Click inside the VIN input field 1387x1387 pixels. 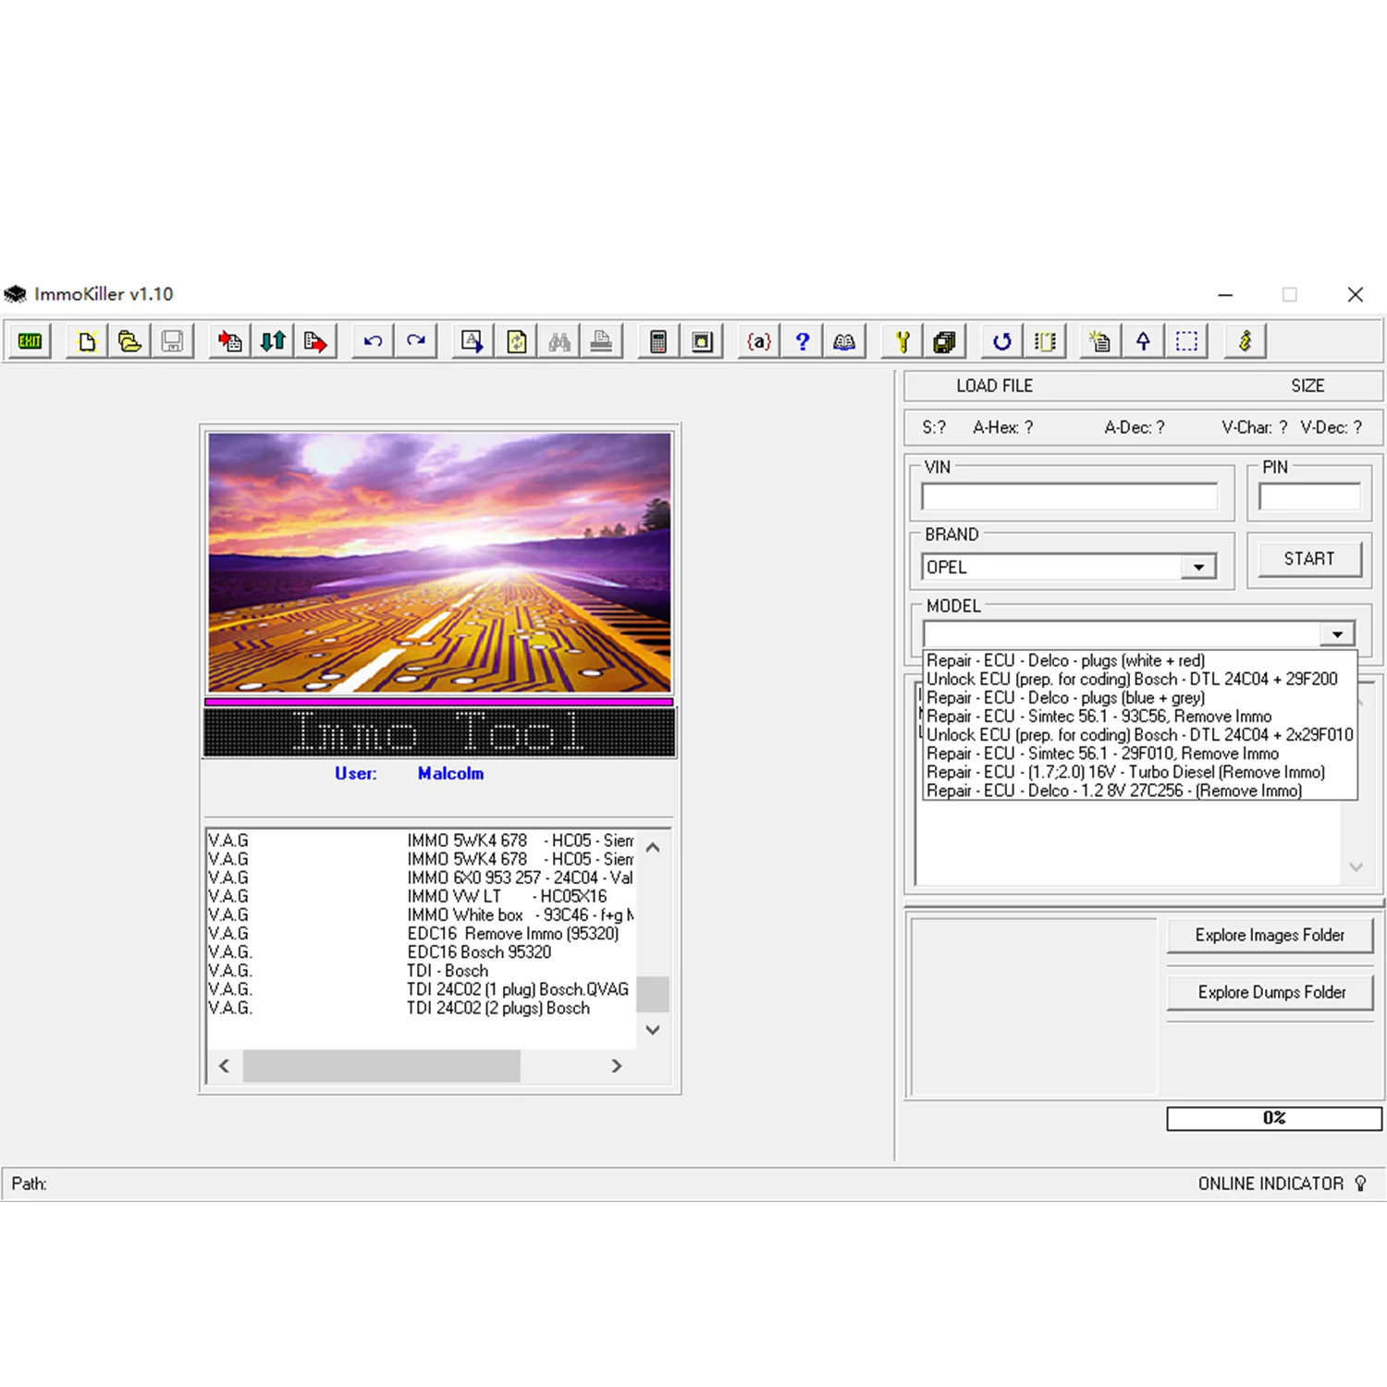point(1070,497)
